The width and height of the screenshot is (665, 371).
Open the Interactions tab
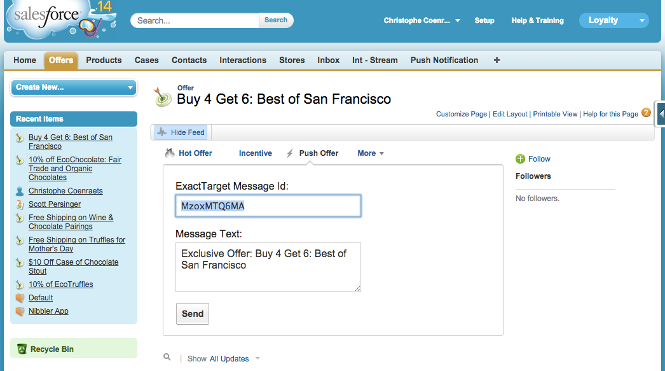(x=243, y=60)
